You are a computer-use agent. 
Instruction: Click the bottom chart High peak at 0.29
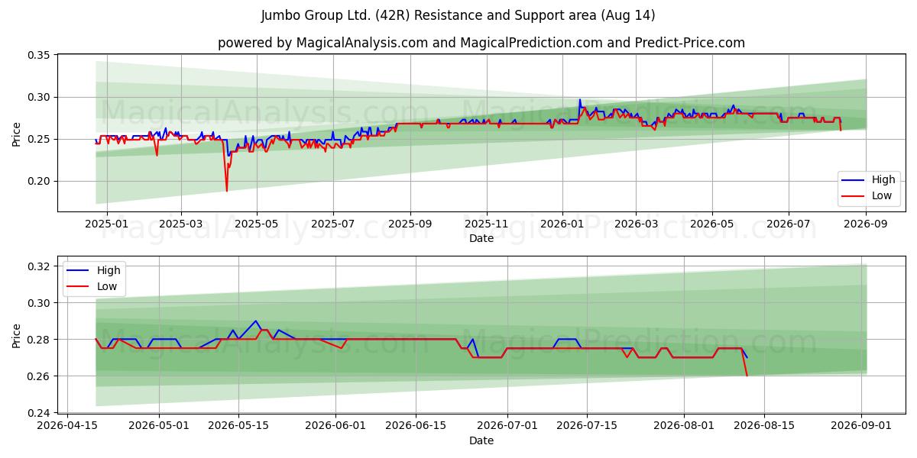(x=256, y=321)
